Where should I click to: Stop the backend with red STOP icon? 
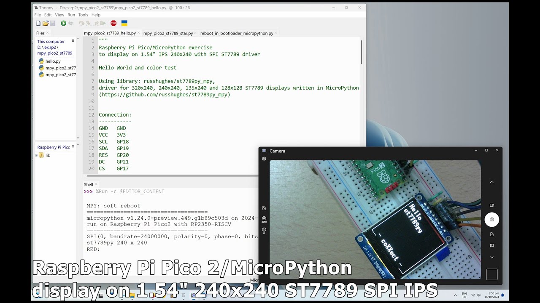[113, 24]
